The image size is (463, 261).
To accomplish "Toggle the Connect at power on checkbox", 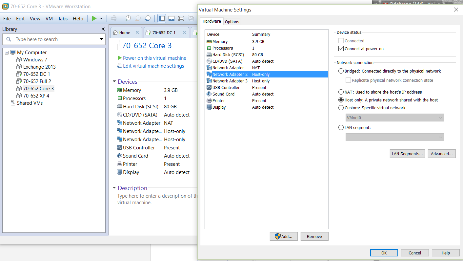I will (341, 49).
